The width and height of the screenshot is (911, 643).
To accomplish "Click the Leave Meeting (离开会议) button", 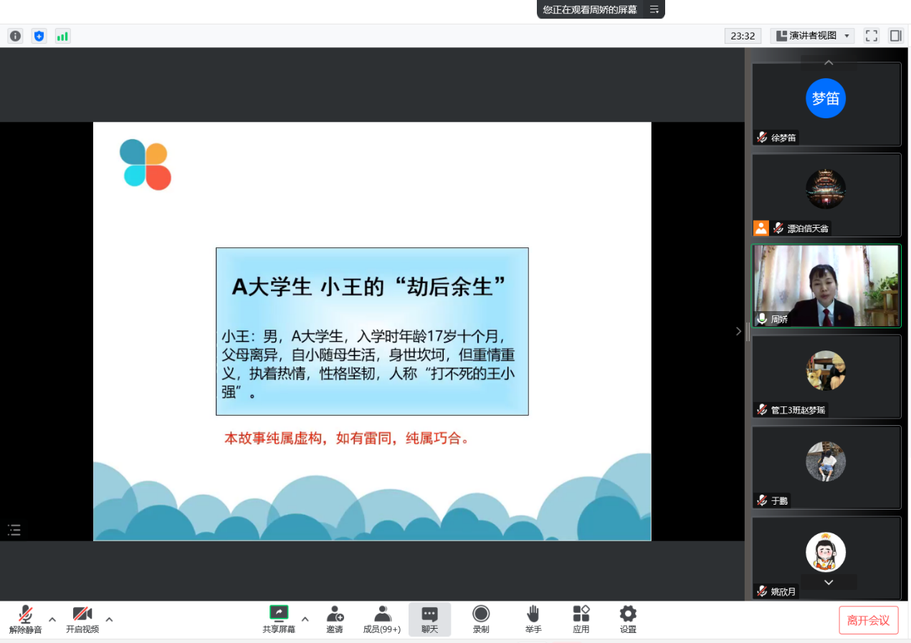I will [868, 620].
